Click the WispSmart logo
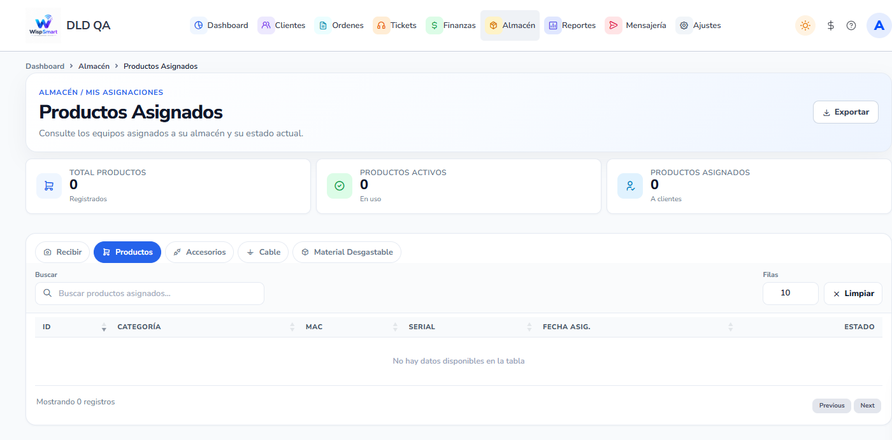Viewport: 892px width, 440px height. click(x=43, y=25)
